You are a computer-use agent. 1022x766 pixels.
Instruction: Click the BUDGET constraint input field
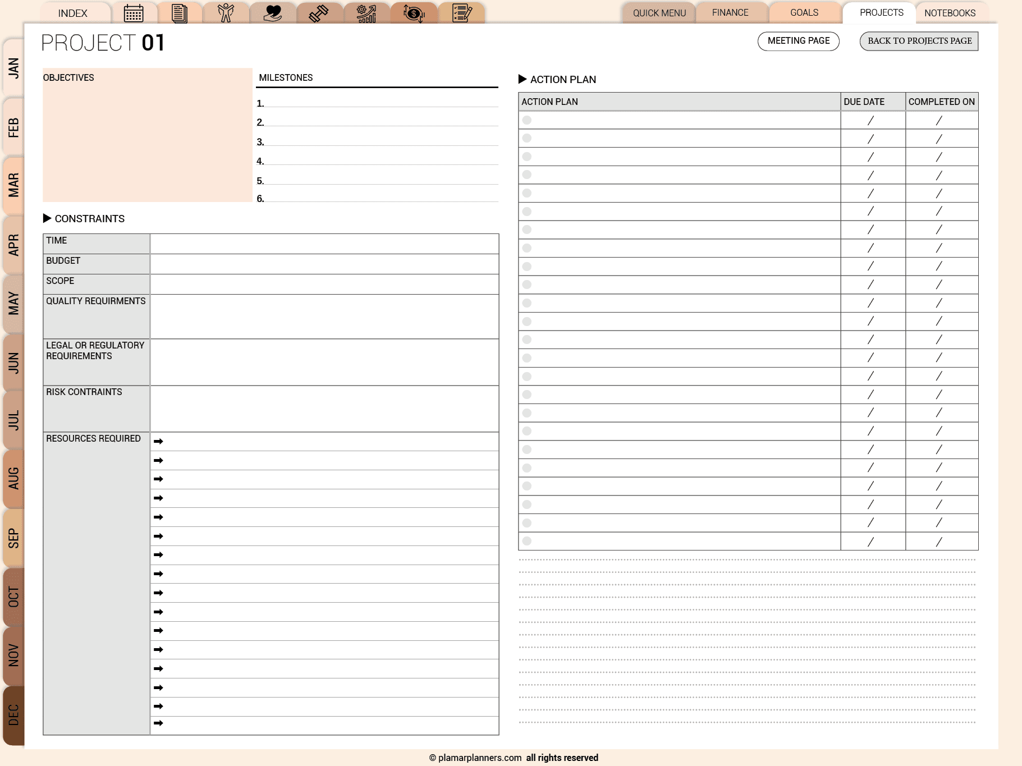[x=324, y=264]
